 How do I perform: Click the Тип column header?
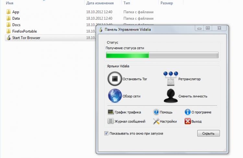126,3
